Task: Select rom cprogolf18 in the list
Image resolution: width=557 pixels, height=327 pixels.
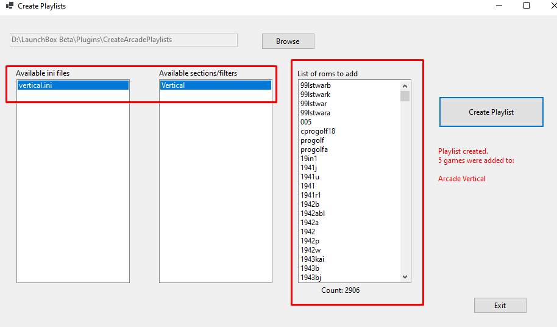Action: pyautogui.click(x=318, y=131)
